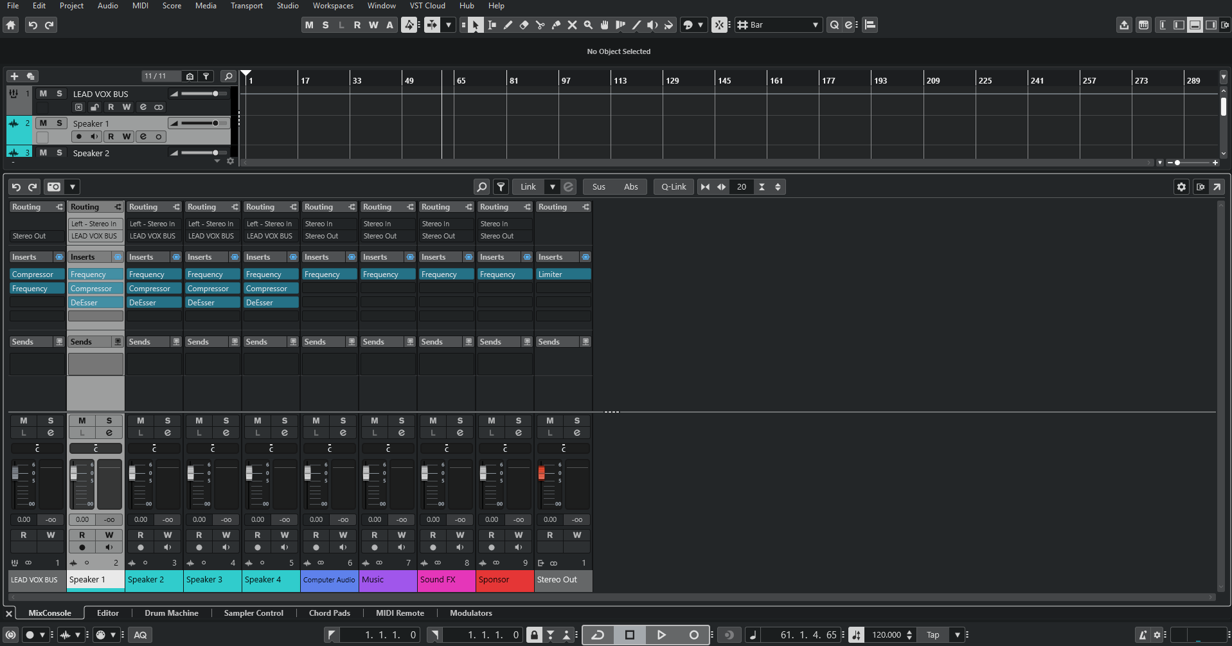Activate the Zoom tool
This screenshot has height=646, width=1232.
coord(587,25)
